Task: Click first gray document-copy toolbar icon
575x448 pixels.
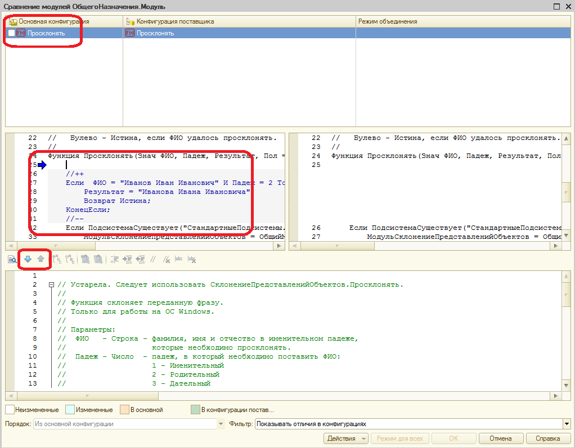Action: [86, 259]
